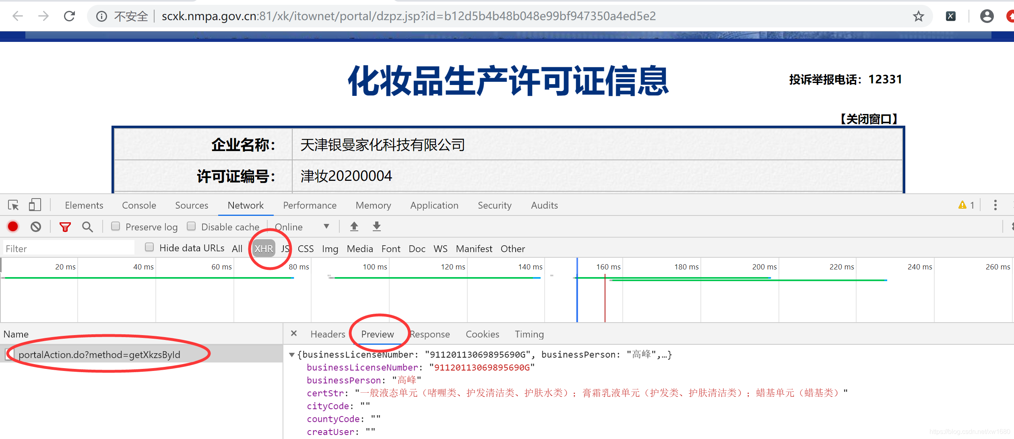This screenshot has width=1014, height=439.
Task: Open DevTools three-dot customize menu
Action: [995, 205]
